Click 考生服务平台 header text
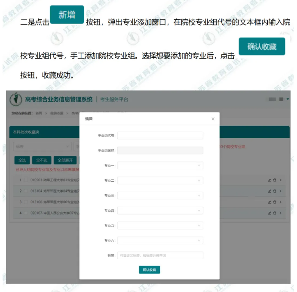Screen dimensions: 297x292 tap(114, 99)
